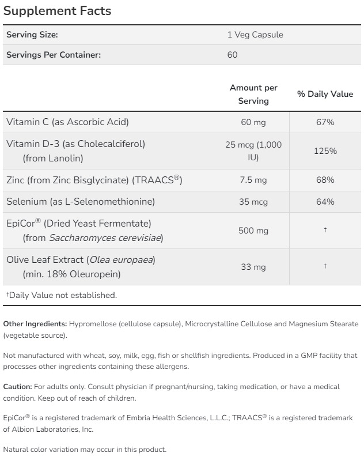Viewport: 364px width, 456px height.
Task: Click the 500 mg EpiCor amount
Action: pyautogui.click(x=253, y=231)
